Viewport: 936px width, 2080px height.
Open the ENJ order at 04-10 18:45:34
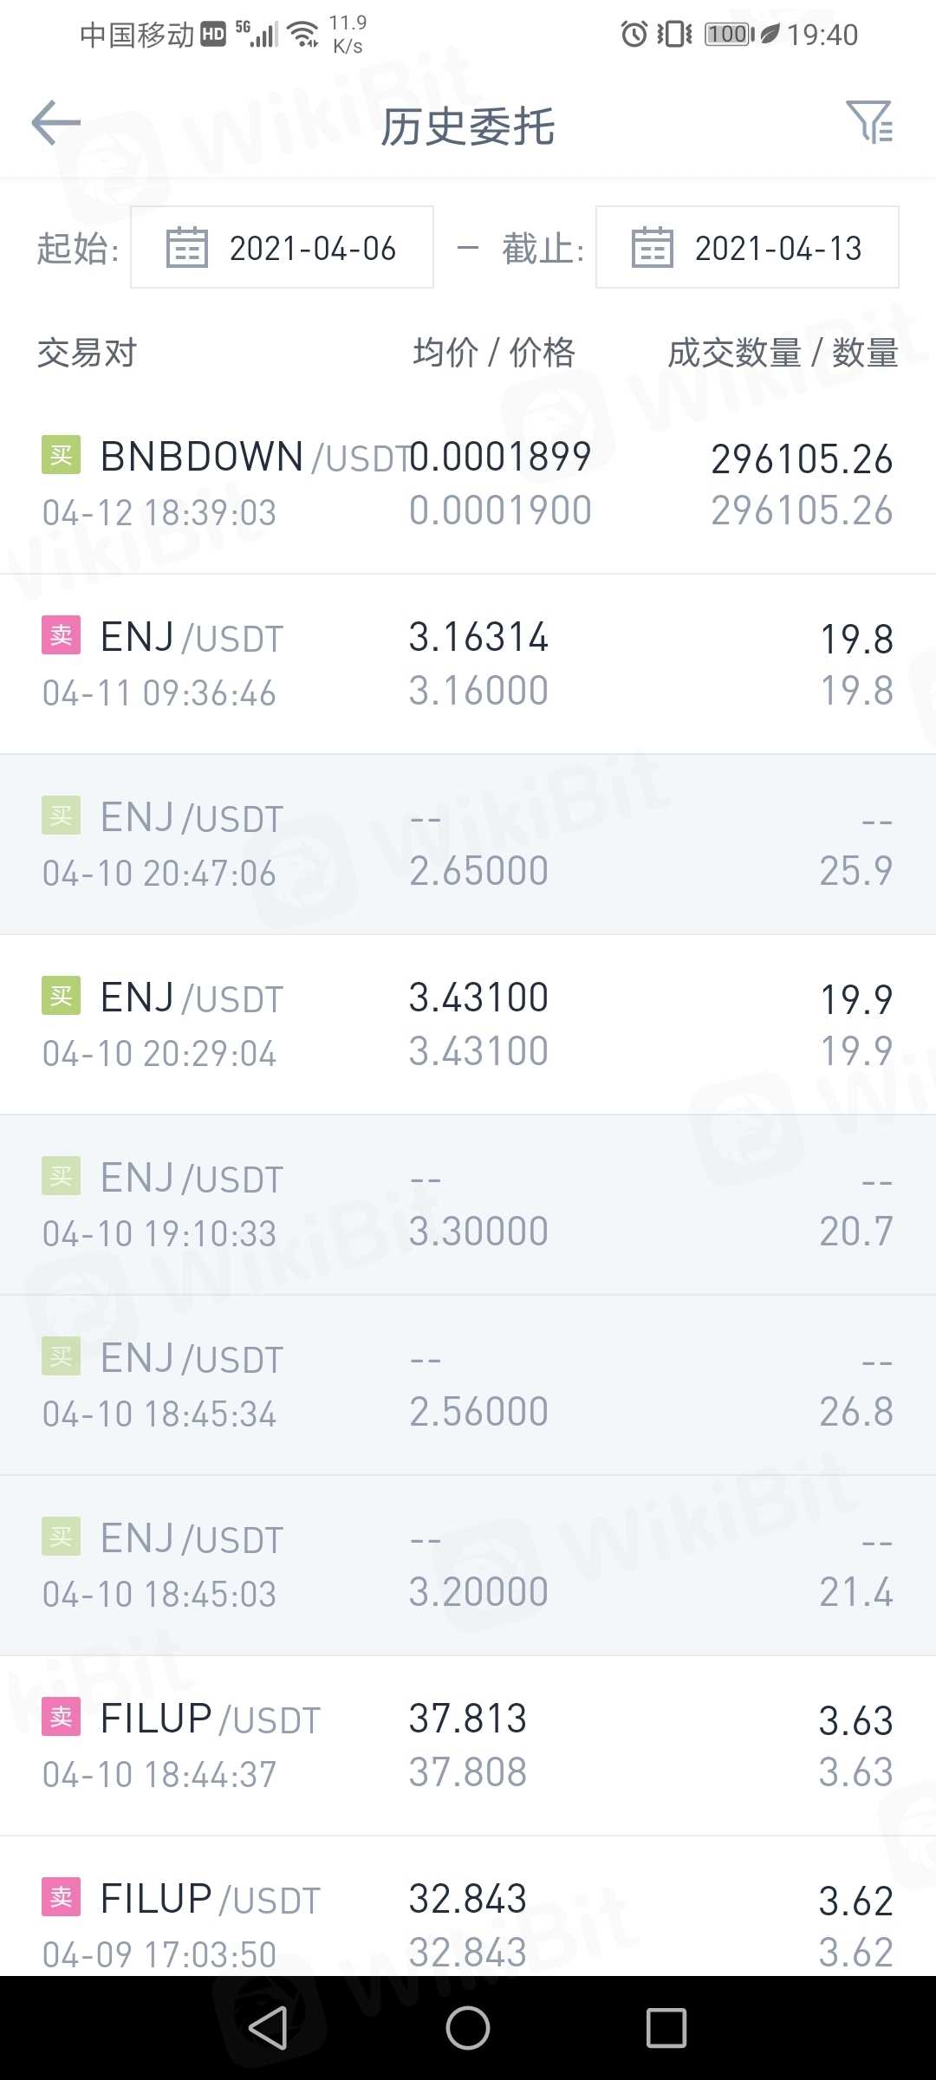click(468, 1385)
